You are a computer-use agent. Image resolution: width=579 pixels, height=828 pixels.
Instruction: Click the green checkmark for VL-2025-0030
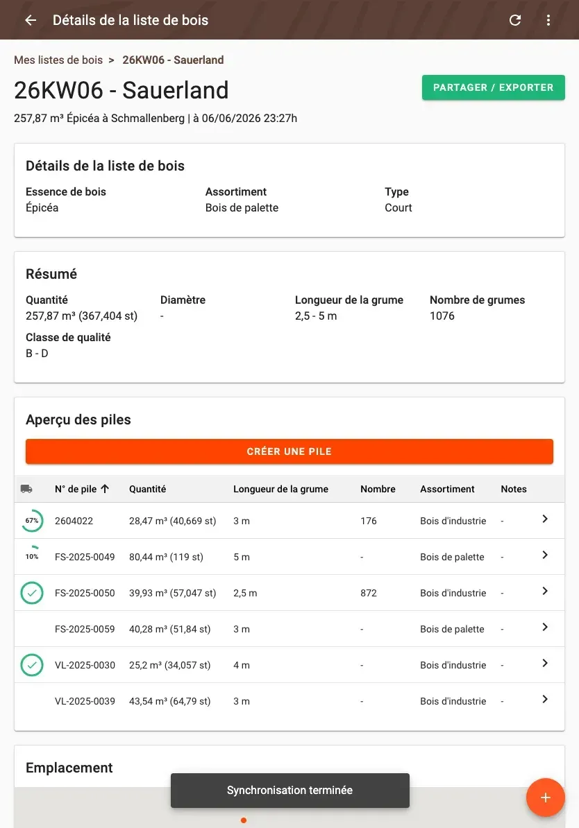(32, 665)
